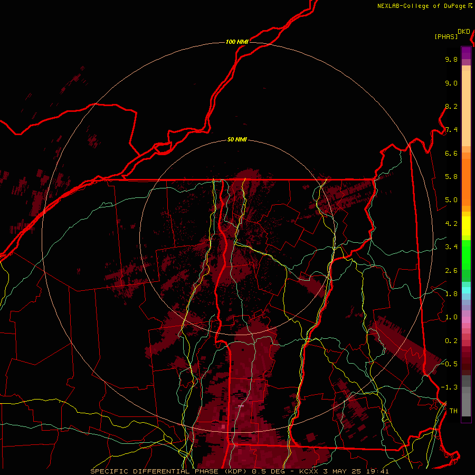Pick the cyan band in the color bar
This screenshot has height=475, width=475.
click(x=466, y=290)
